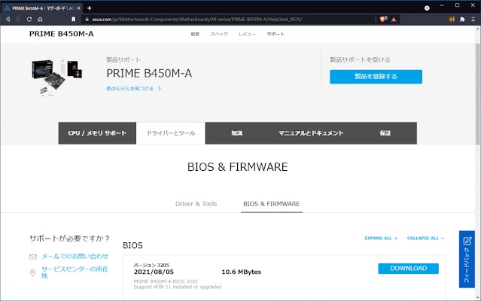Click the yellow star extension icon
The height and width of the screenshot is (301, 481).
tap(452, 20)
